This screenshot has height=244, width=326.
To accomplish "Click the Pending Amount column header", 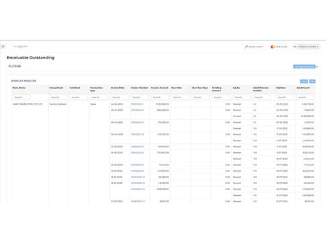I will pos(216,89).
